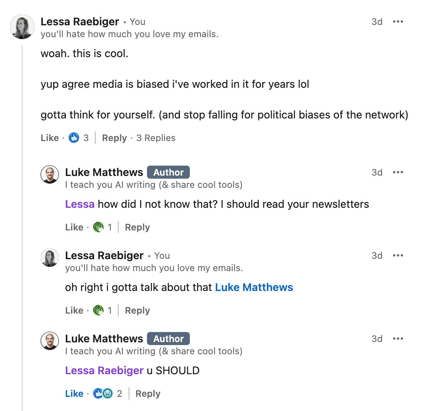Open three-dot menu on 'u SHOULD' reply
Screen dimensions: 421x411
tap(398, 339)
